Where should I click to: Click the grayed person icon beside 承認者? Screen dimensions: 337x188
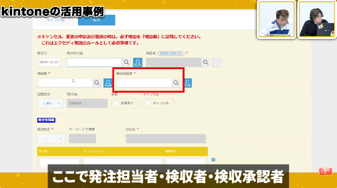(x=217, y=62)
